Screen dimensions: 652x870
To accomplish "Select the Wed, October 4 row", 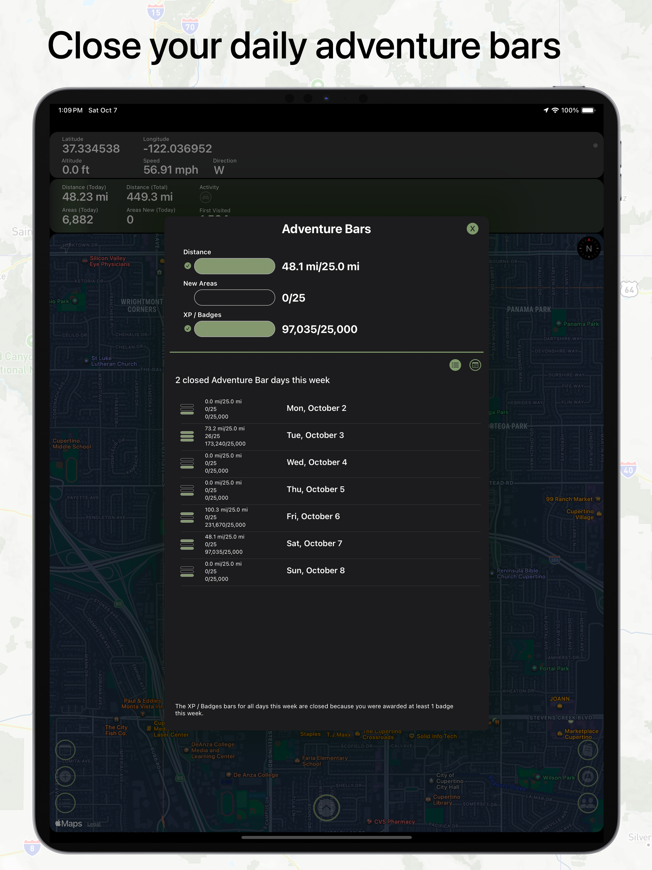I will 330,463.
